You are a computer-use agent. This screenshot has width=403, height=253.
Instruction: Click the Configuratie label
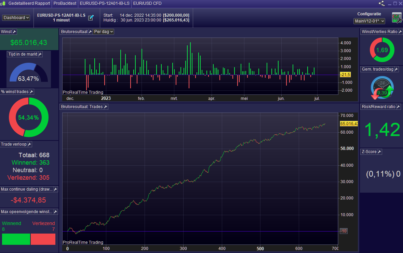pyautogui.click(x=369, y=14)
